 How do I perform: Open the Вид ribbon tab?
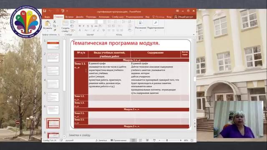pyautogui.click(x=147, y=17)
